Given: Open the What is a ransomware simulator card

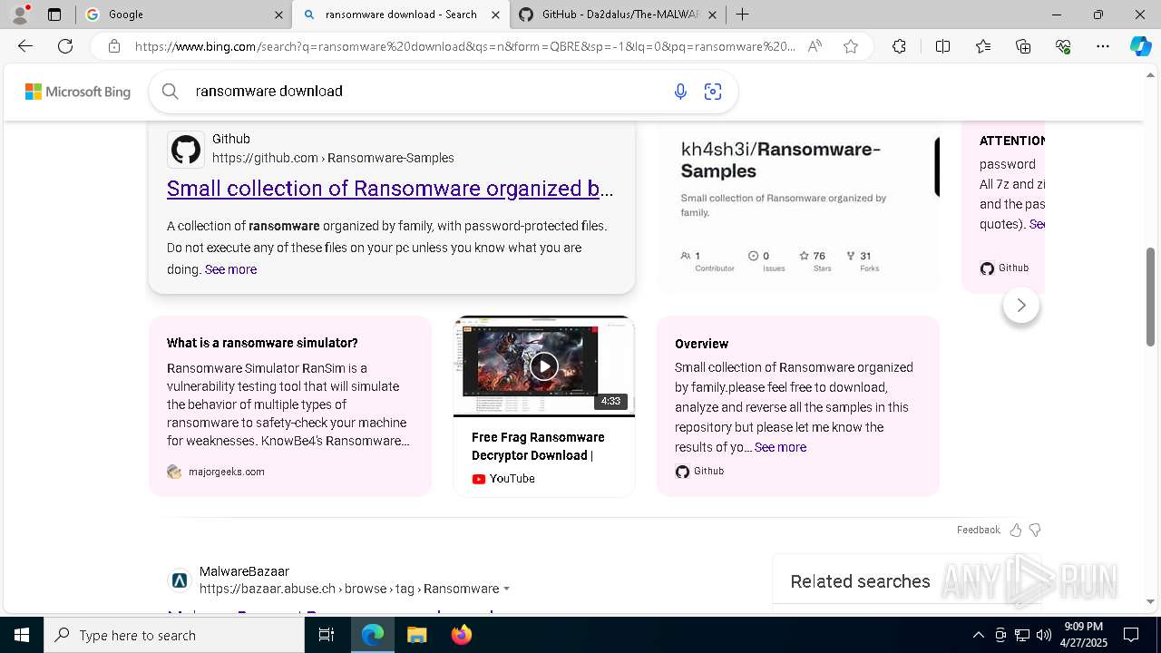Looking at the screenshot, I should point(289,405).
